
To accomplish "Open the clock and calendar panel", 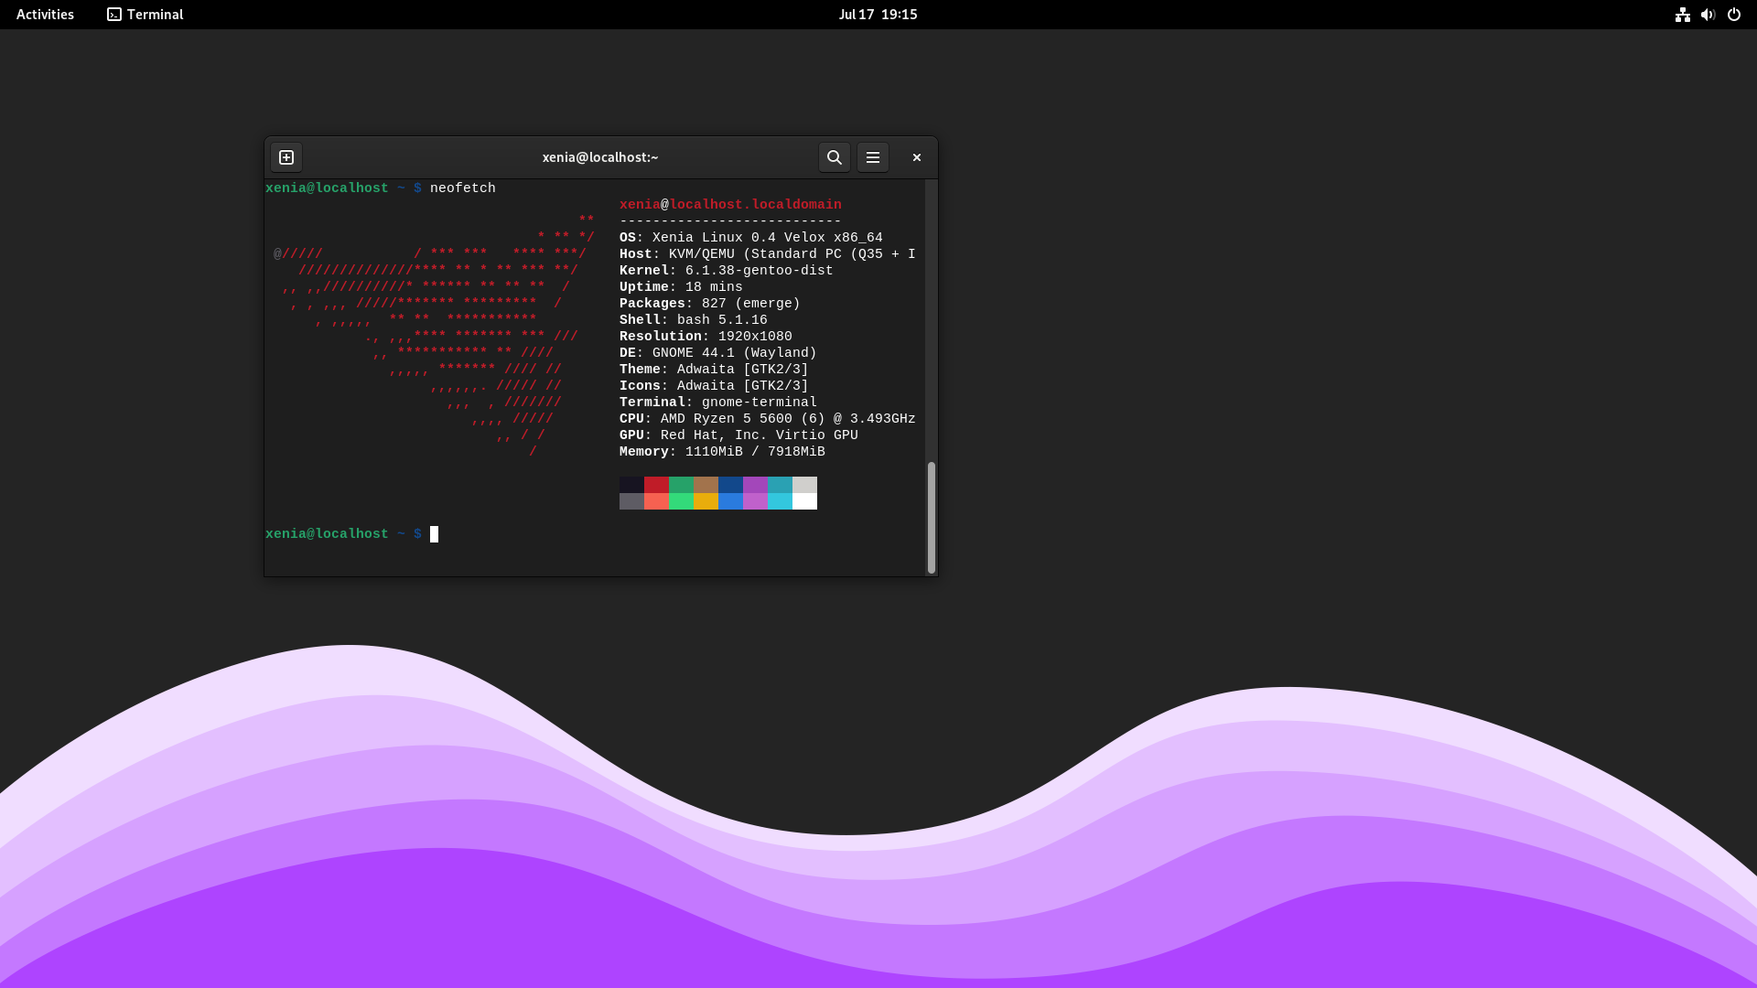I will point(878,15).
